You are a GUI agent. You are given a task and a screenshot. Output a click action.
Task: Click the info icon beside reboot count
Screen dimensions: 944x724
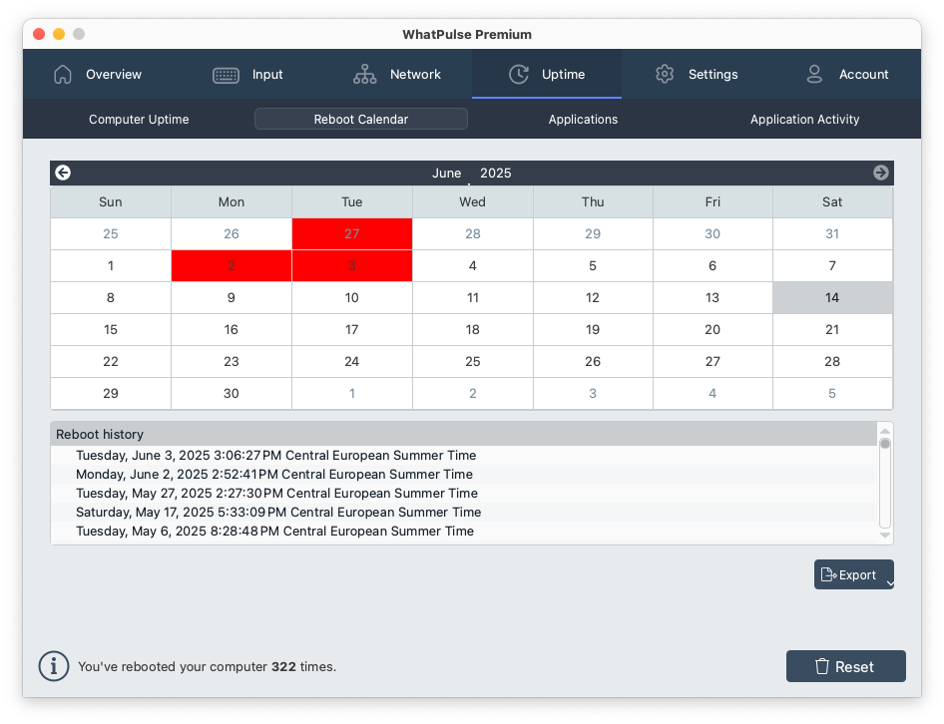point(54,666)
